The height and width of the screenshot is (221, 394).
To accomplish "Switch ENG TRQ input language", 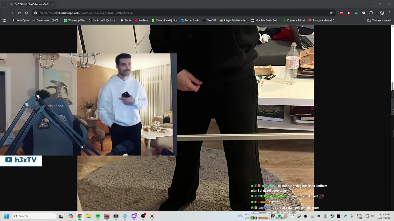I will [359, 216].
